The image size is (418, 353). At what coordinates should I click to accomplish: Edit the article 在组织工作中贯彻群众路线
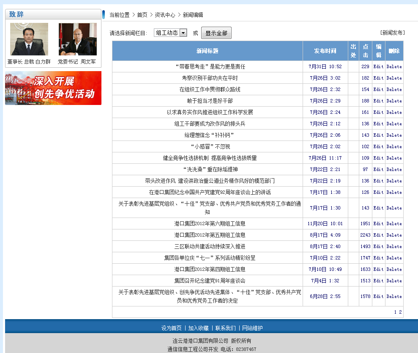tap(378, 89)
